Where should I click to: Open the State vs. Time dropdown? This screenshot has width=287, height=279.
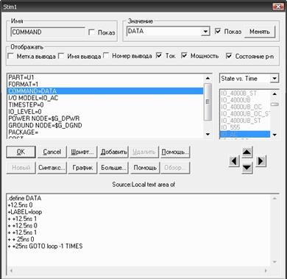[274, 79]
